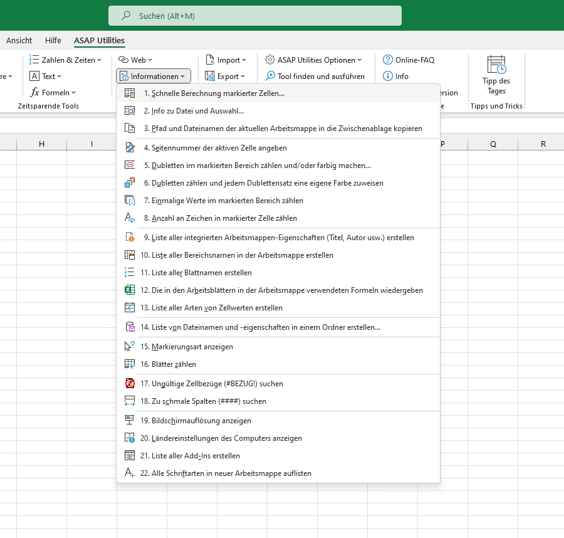
Task: Click cursor icon for Markierungsart anzeigen
Action: 130,347
